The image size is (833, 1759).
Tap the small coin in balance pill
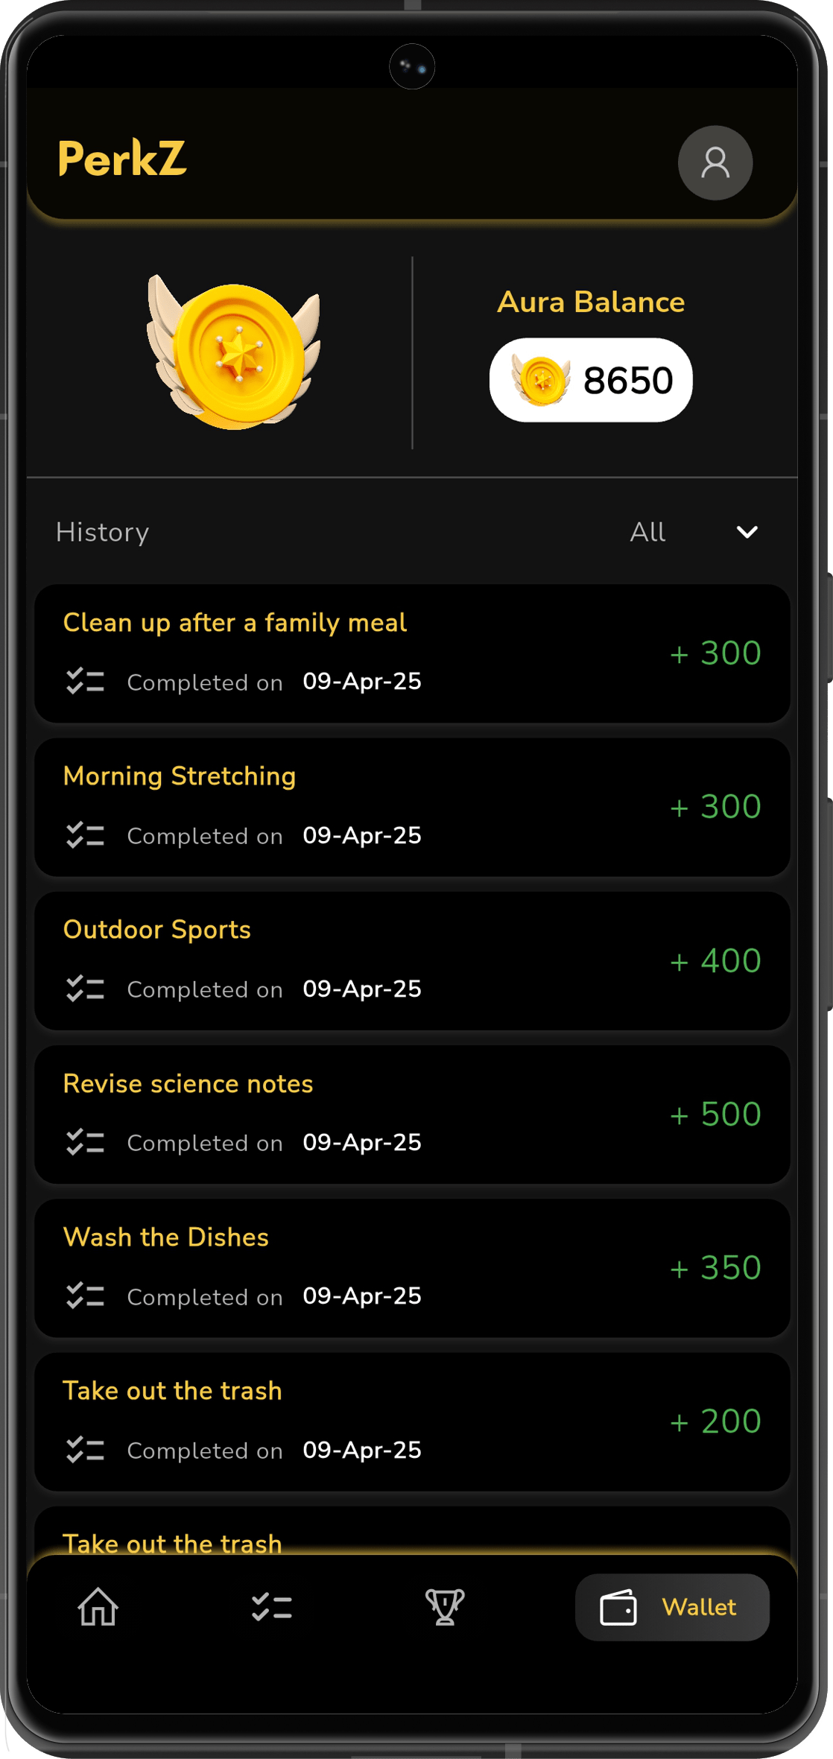pyautogui.click(x=541, y=380)
